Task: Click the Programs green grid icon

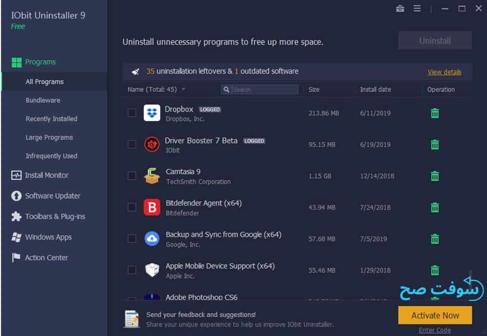Action: (x=17, y=62)
